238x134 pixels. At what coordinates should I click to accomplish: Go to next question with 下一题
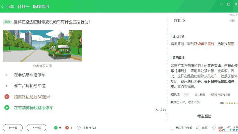tap(37, 128)
